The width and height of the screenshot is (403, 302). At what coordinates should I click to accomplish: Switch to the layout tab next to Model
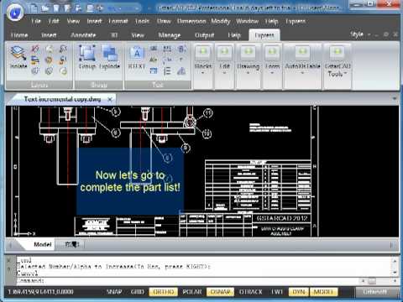[72, 244]
